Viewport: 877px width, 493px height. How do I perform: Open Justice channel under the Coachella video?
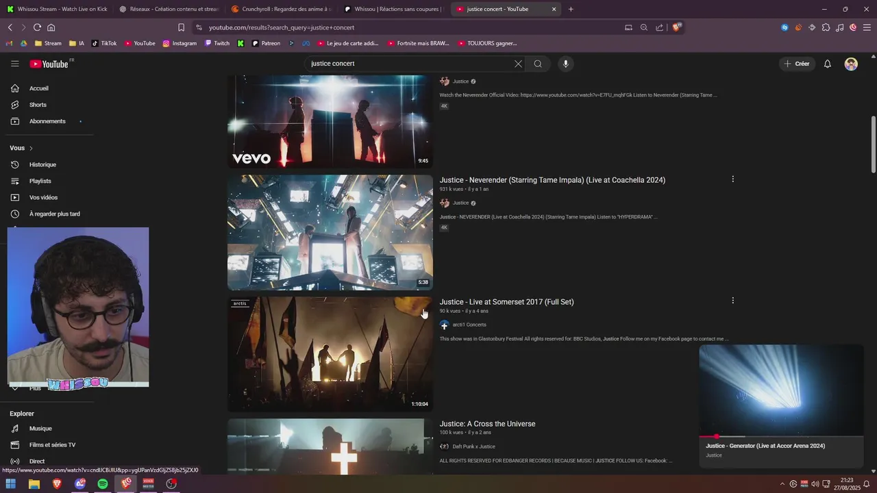tap(460, 203)
